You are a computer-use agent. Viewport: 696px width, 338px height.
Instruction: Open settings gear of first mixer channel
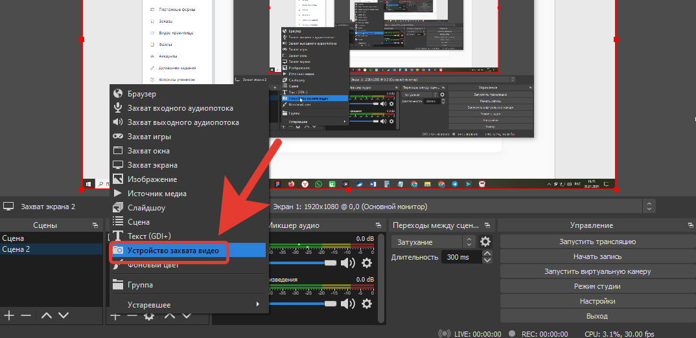pyautogui.click(x=367, y=262)
